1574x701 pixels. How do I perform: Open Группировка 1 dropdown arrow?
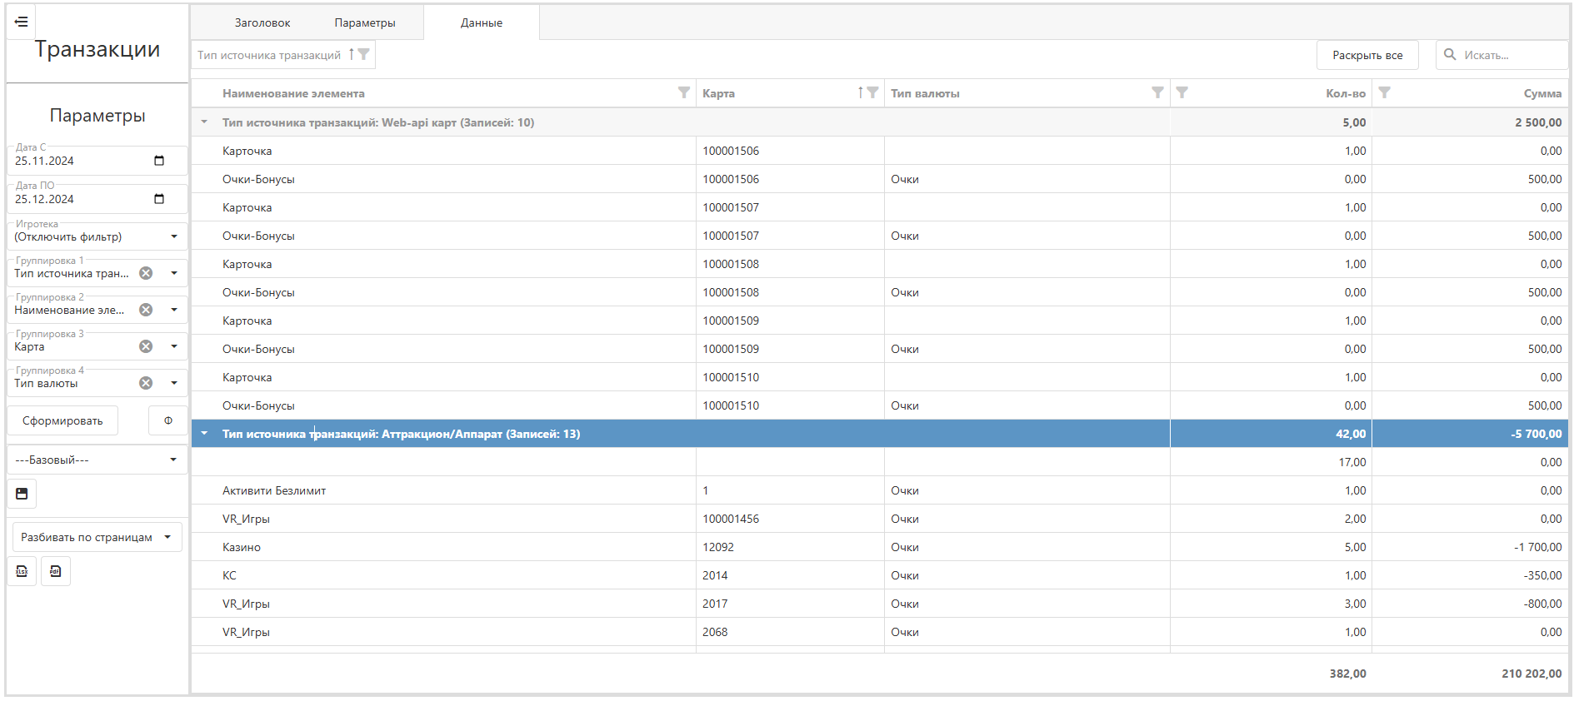(x=174, y=273)
